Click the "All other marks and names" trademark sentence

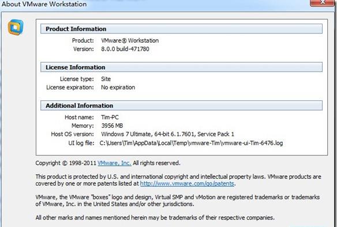(x=155, y=218)
